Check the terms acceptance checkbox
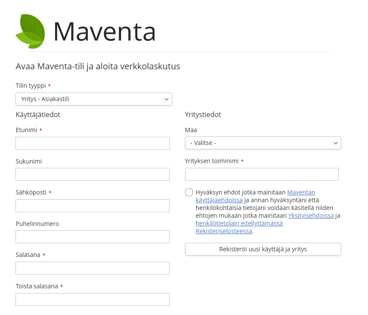Image resolution: width=368 pixels, height=315 pixels. click(x=188, y=192)
